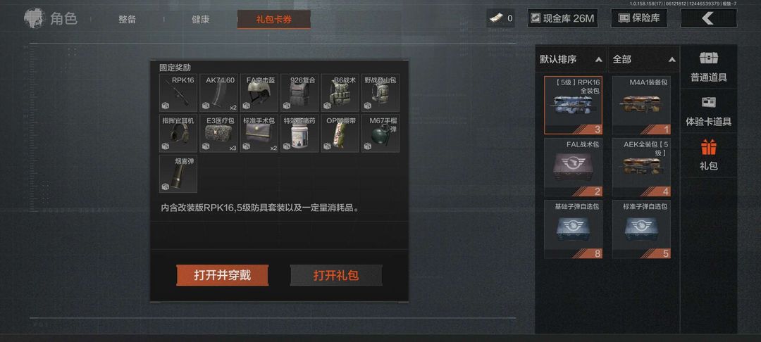The image size is (761, 342).
Task: Click the smoke grenade item icon
Action: (178, 174)
